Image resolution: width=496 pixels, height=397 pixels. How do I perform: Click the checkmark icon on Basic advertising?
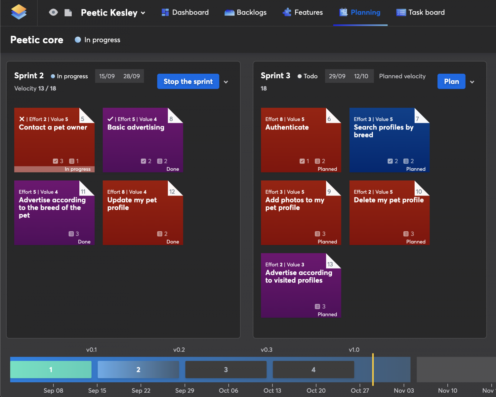point(110,119)
